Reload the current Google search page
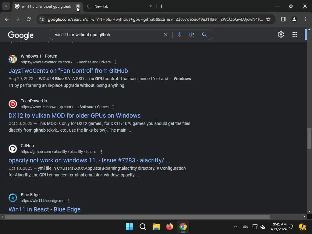The height and width of the screenshot is (234, 312). (29, 19)
